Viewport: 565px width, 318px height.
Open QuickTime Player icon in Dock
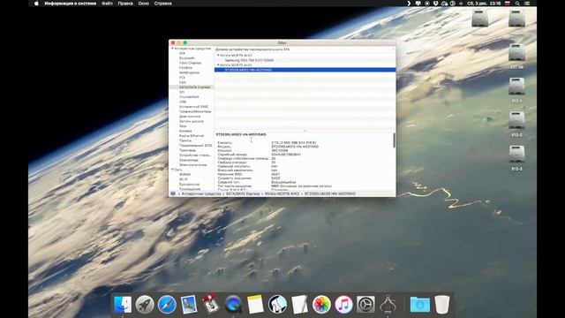click(x=233, y=305)
